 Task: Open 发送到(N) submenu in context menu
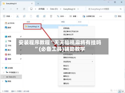tap(76, 62)
